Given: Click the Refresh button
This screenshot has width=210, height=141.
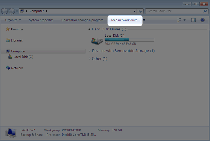Looking at the screenshot, I should 140,11.
